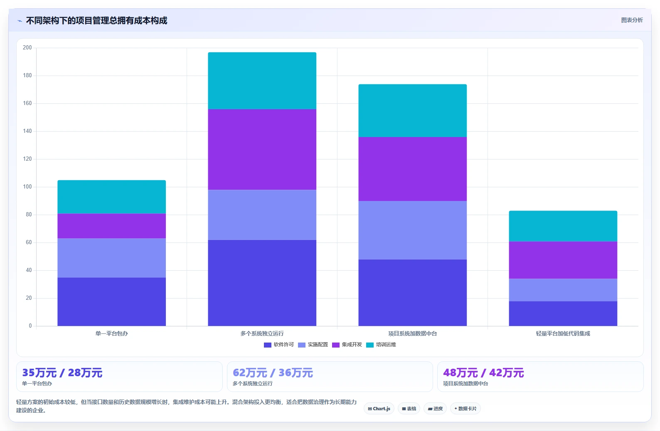Image resolution: width=660 pixels, height=431 pixels.
Task: Click the 软件许可 segment of 轻量平台加低代码集成 bar
Action: 563,313
